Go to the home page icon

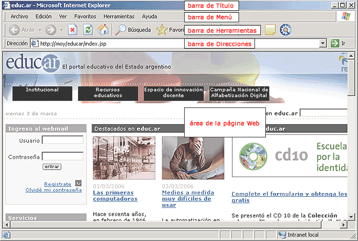pos(103,30)
